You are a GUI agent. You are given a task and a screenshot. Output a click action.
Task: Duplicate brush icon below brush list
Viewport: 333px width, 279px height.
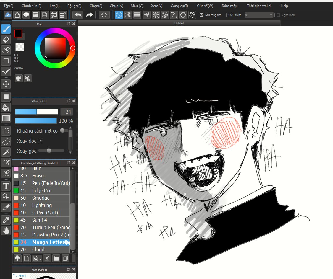pos(65,258)
